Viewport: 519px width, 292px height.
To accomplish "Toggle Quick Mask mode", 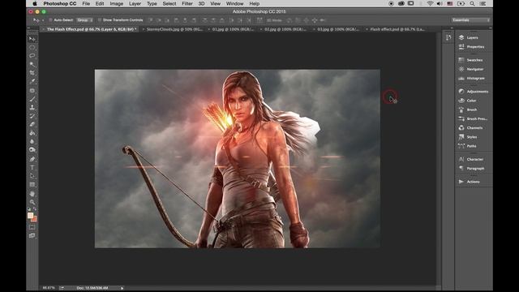I will (x=32, y=227).
